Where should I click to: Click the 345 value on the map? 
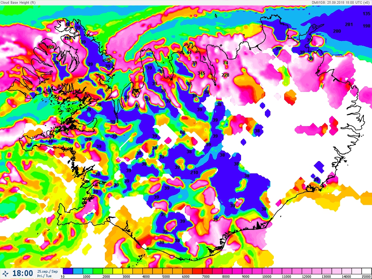click(x=201, y=73)
